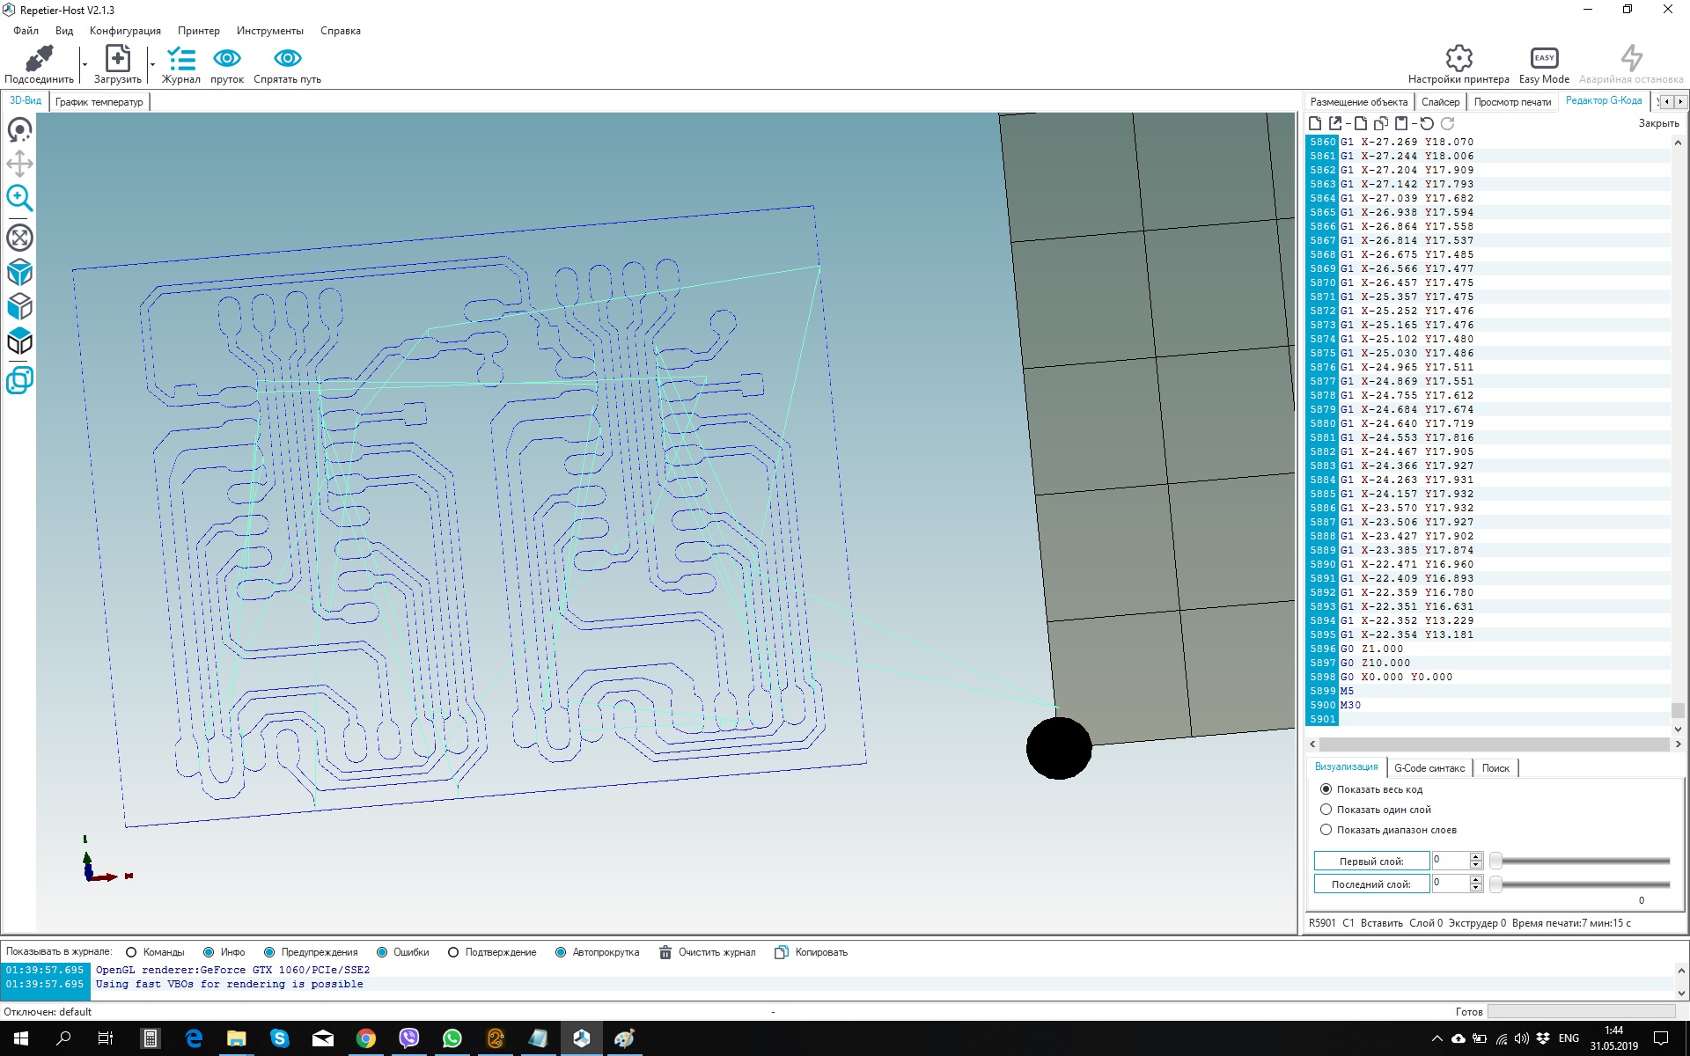Open dropdown arrow next to Загрузить
Screen dimensions: 1690x1056
pos(152,64)
